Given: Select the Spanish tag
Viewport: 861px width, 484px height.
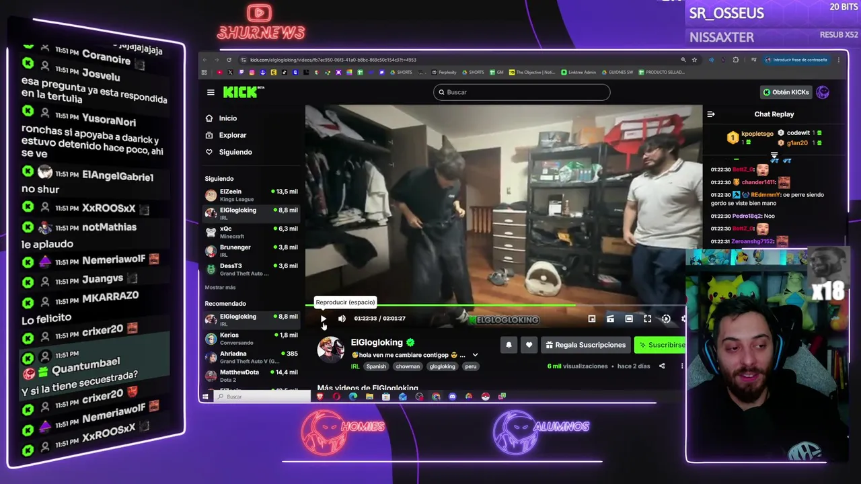Looking at the screenshot, I should [376, 366].
